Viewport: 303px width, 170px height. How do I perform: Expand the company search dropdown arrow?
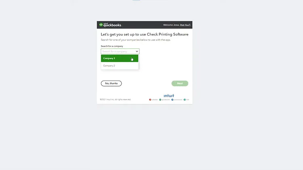(137, 51)
